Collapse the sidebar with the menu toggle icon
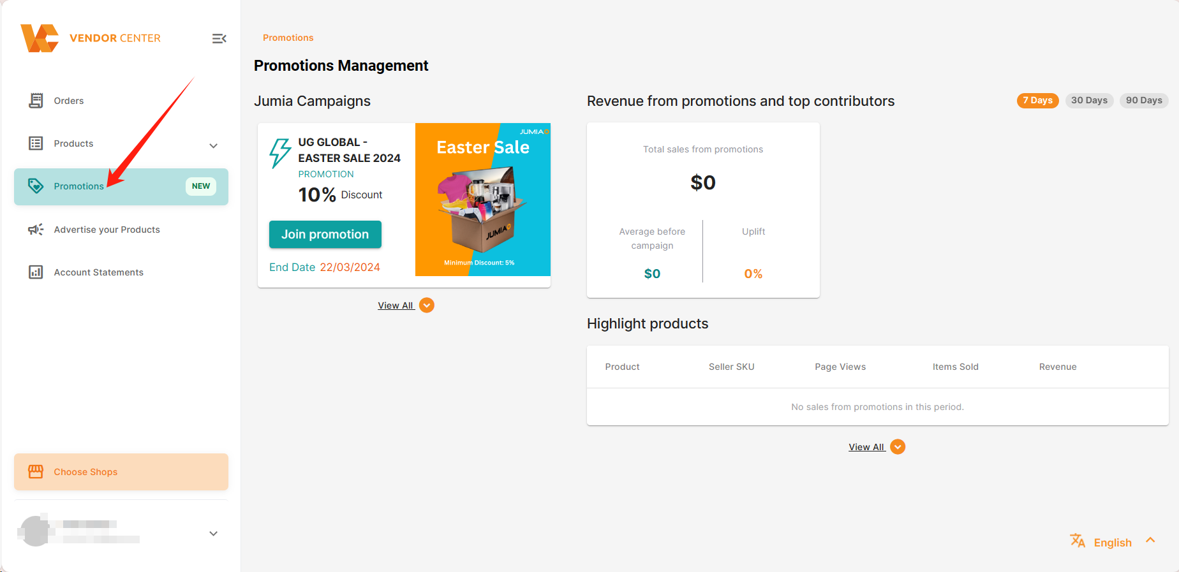1179x572 pixels. pyautogui.click(x=219, y=39)
